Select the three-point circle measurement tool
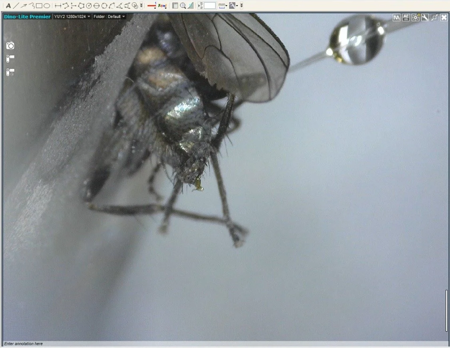Image resolution: width=450 pixels, height=348 pixels. click(104, 6)
